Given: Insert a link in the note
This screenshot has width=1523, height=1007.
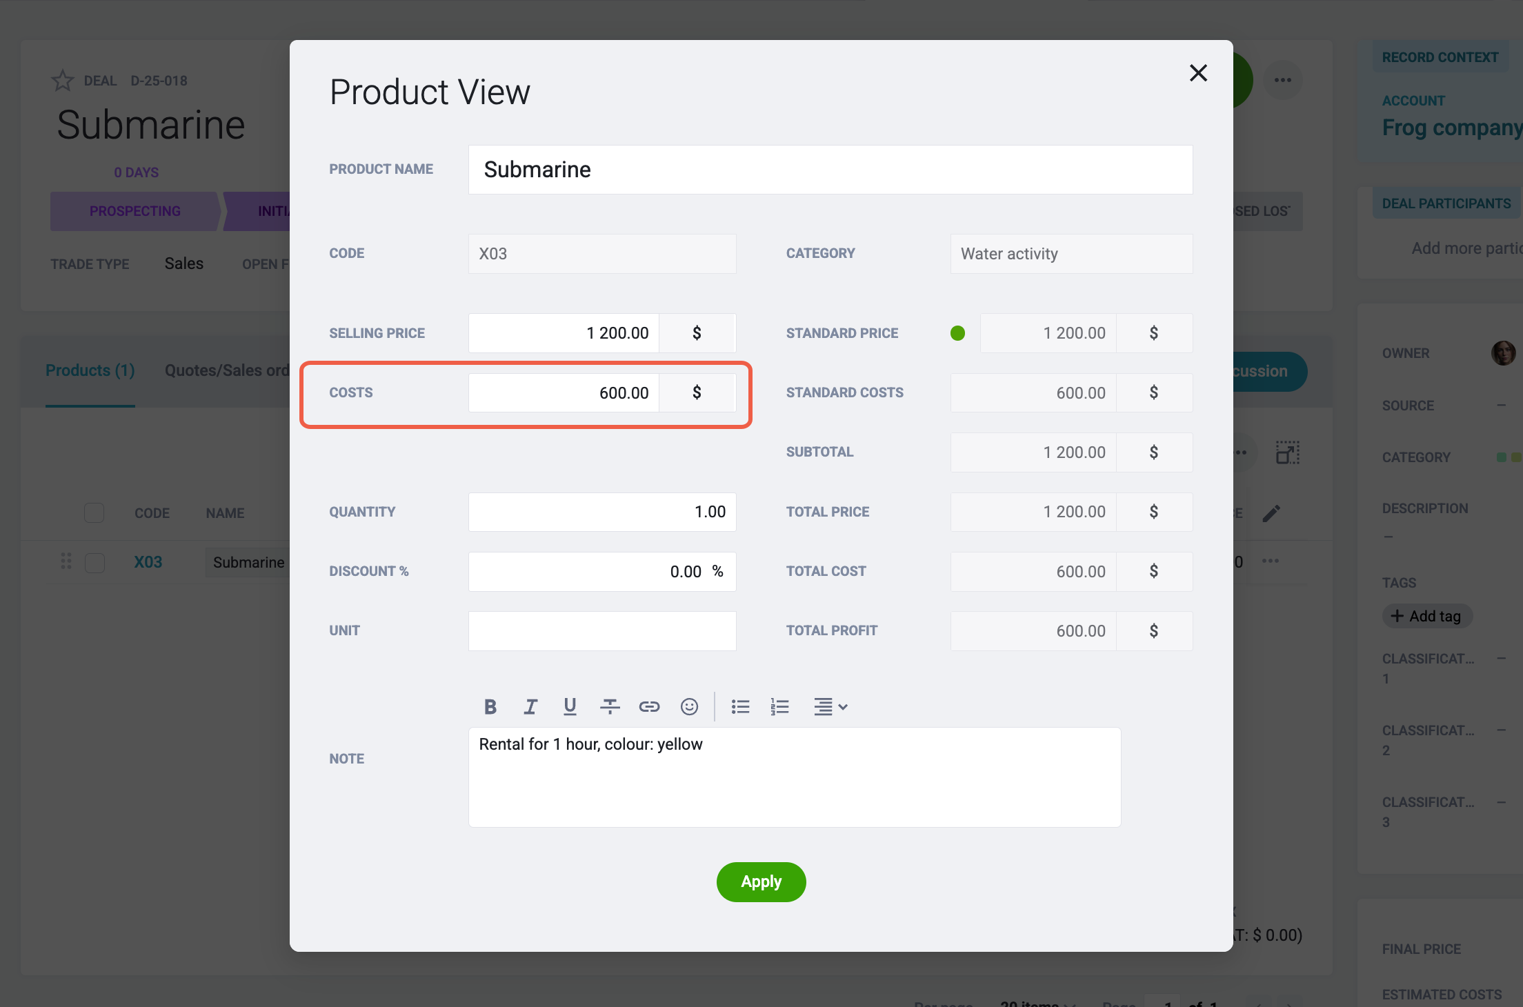Looking at the screenshot, I should (x=649, y=706).
